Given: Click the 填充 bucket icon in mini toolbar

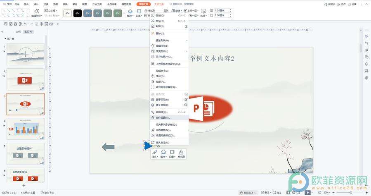Looking at the screenshot, I should coord(163,153).
